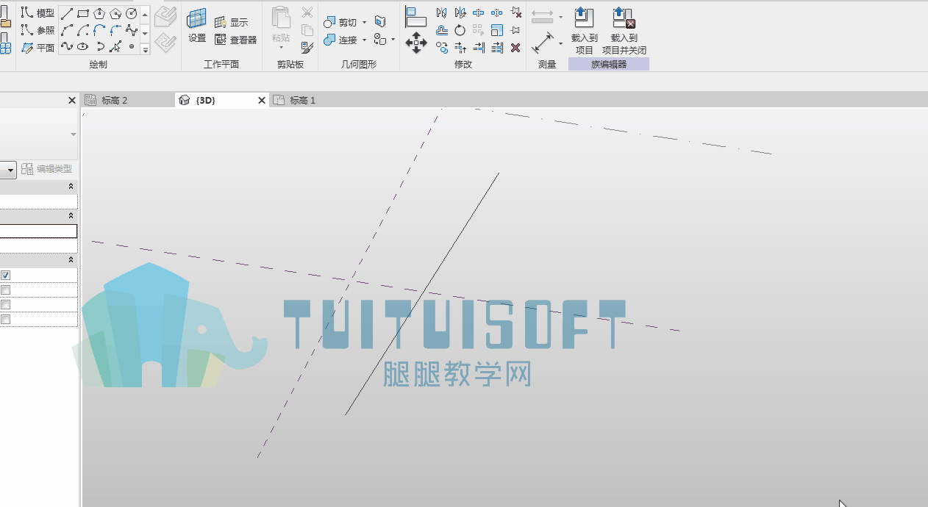Open the 剪切 dropdown arrow

click(364, 23)
